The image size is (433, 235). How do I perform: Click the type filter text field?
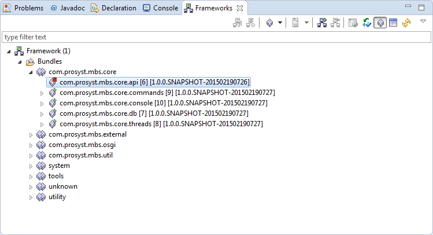coord(216,36)
